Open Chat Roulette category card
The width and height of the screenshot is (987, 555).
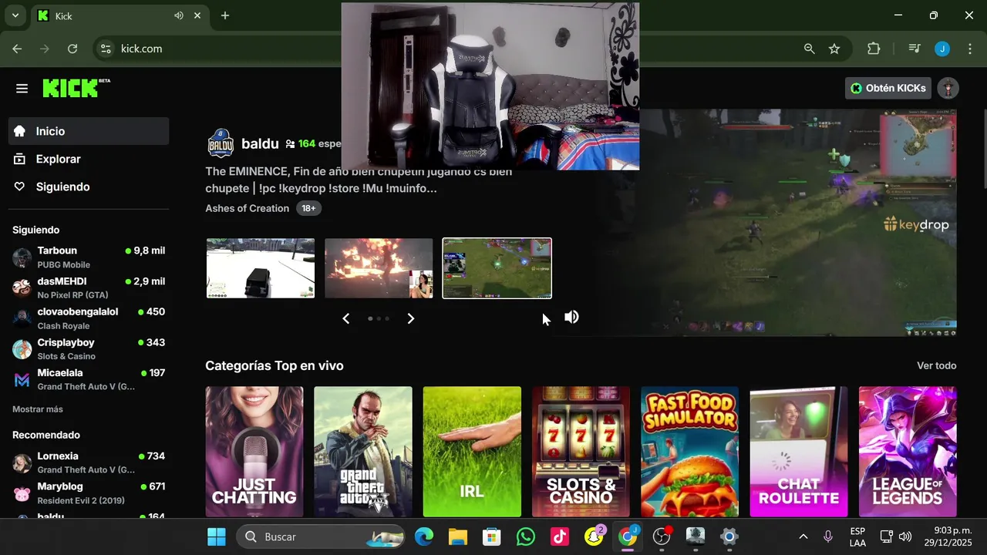tap(799, 452)
